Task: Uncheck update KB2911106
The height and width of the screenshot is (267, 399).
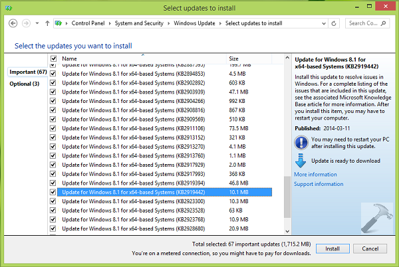Action: (x=53, y=129)
